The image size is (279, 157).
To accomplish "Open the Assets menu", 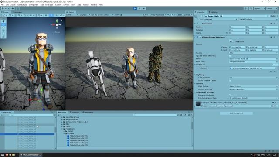I will click(13, 5).
